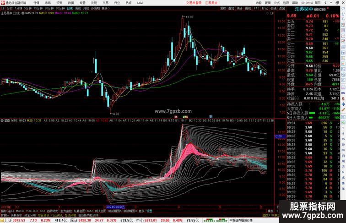
Task: Switch to 15分钟 period
Action: (38, 8)
